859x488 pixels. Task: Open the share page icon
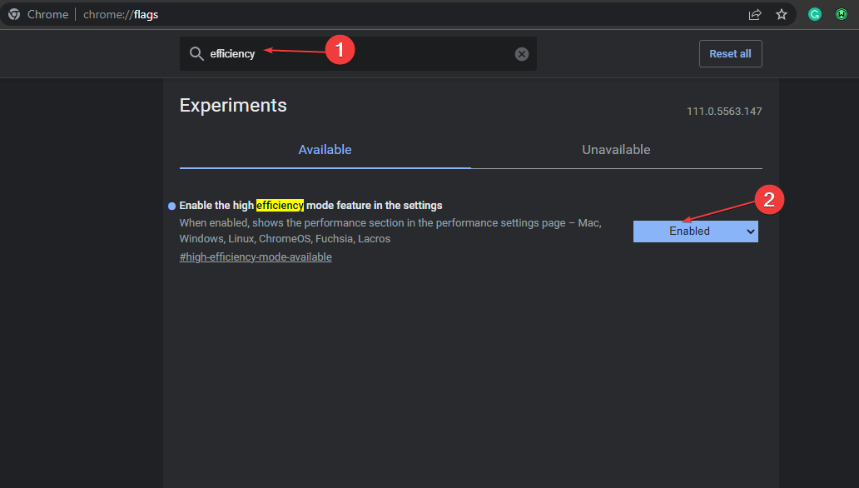pos(755,15)
